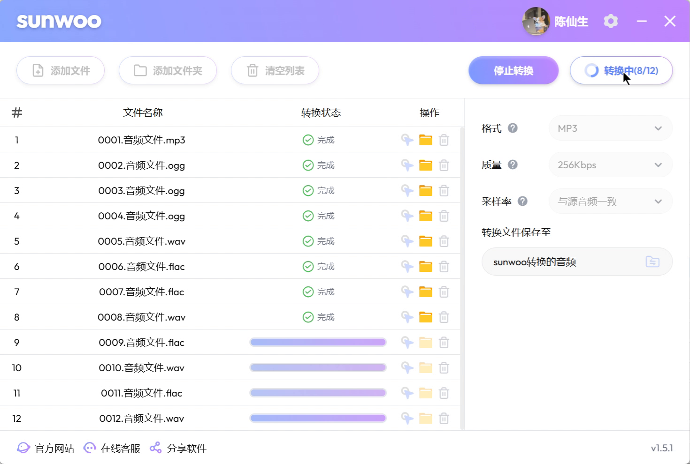Click the sunwoo logo
The width and height of the screenshot is (690, 464).
[59, 21]
